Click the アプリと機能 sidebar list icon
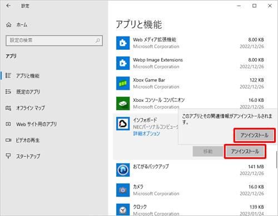278x216 pixels. (x=8, y=75)
